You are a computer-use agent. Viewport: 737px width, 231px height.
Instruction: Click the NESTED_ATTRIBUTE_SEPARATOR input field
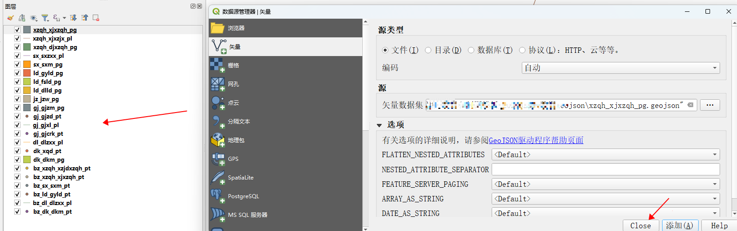pos(605,169)
